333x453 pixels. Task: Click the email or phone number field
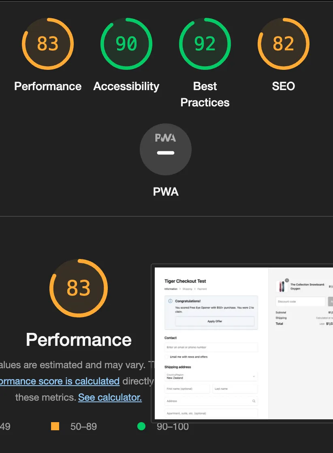[211, 347]
